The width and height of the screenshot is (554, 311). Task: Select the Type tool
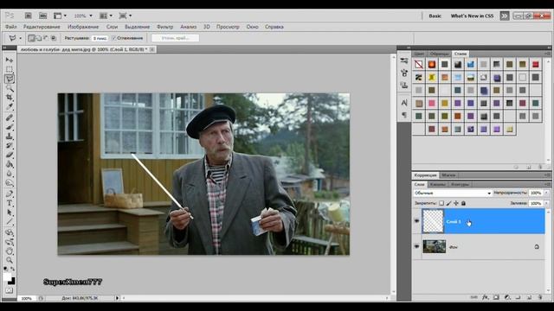tap(10, 204)
